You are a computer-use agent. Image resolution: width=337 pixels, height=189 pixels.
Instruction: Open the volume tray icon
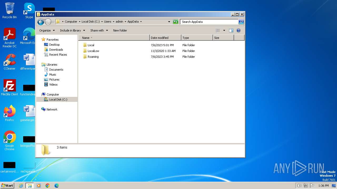299,186
